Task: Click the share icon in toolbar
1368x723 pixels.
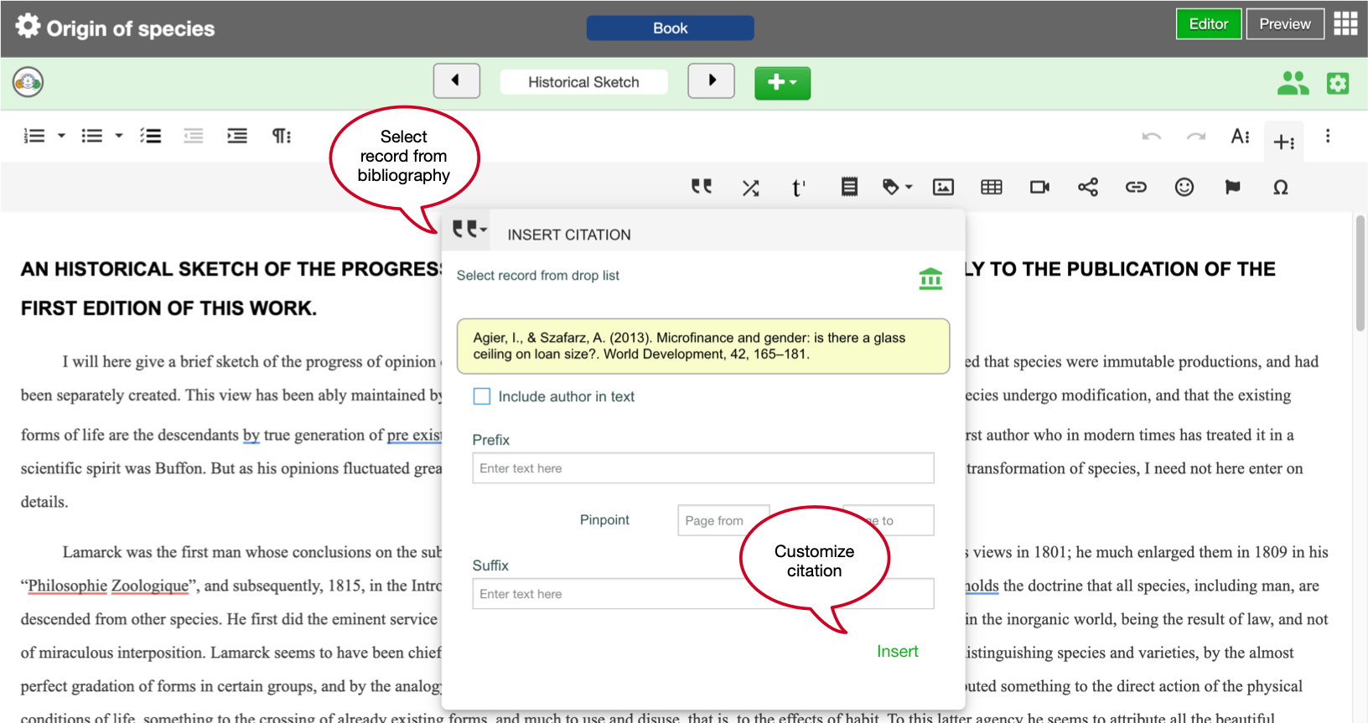Action: [1088, 187]
